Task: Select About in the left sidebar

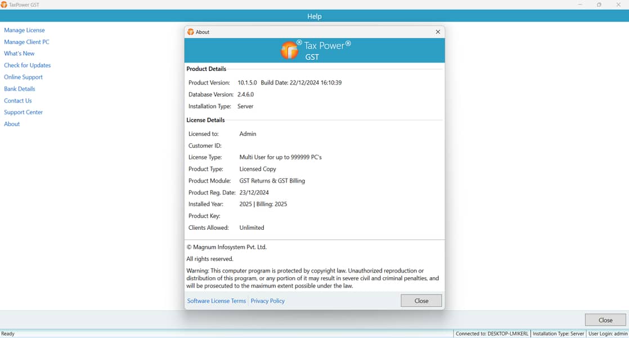Action: [x=12, y=124]
